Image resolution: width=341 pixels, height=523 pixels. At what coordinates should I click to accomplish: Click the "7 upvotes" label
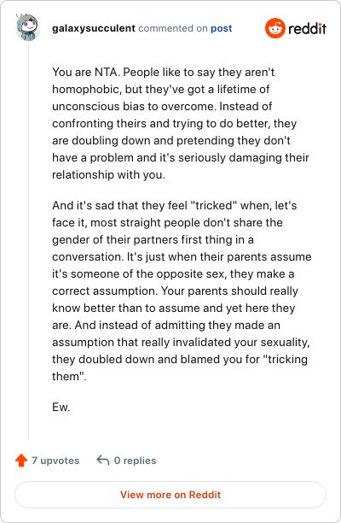(55, 461)
